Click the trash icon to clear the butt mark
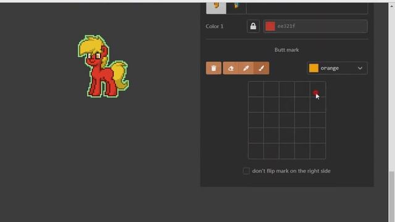This screenshot has width=395, height=222. coord(214,68)
